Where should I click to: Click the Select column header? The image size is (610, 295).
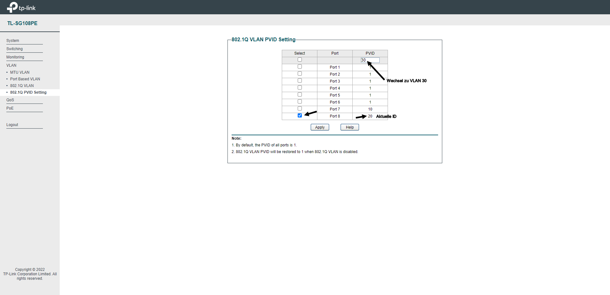300,53
